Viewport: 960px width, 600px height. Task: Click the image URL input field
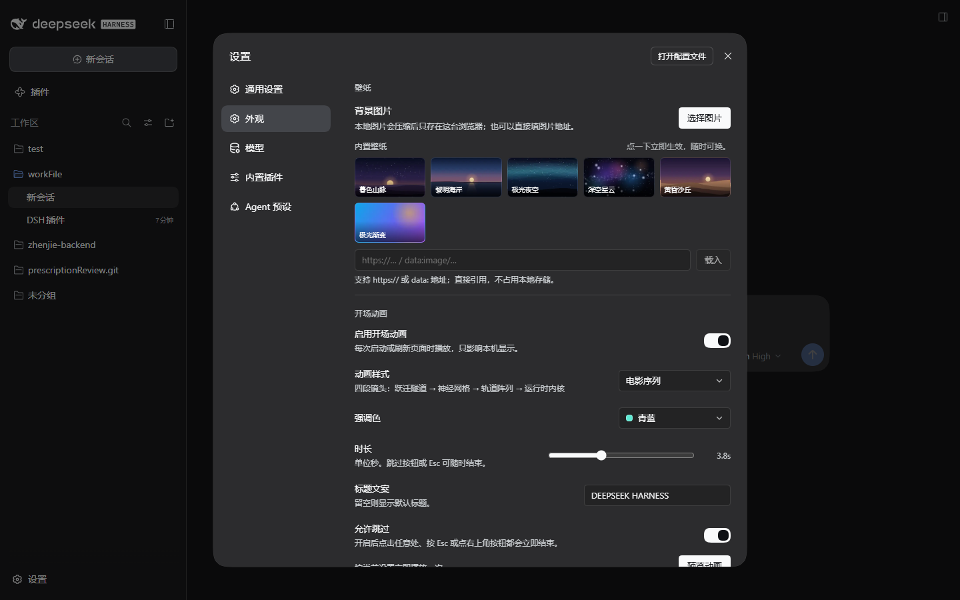point(523,260)
